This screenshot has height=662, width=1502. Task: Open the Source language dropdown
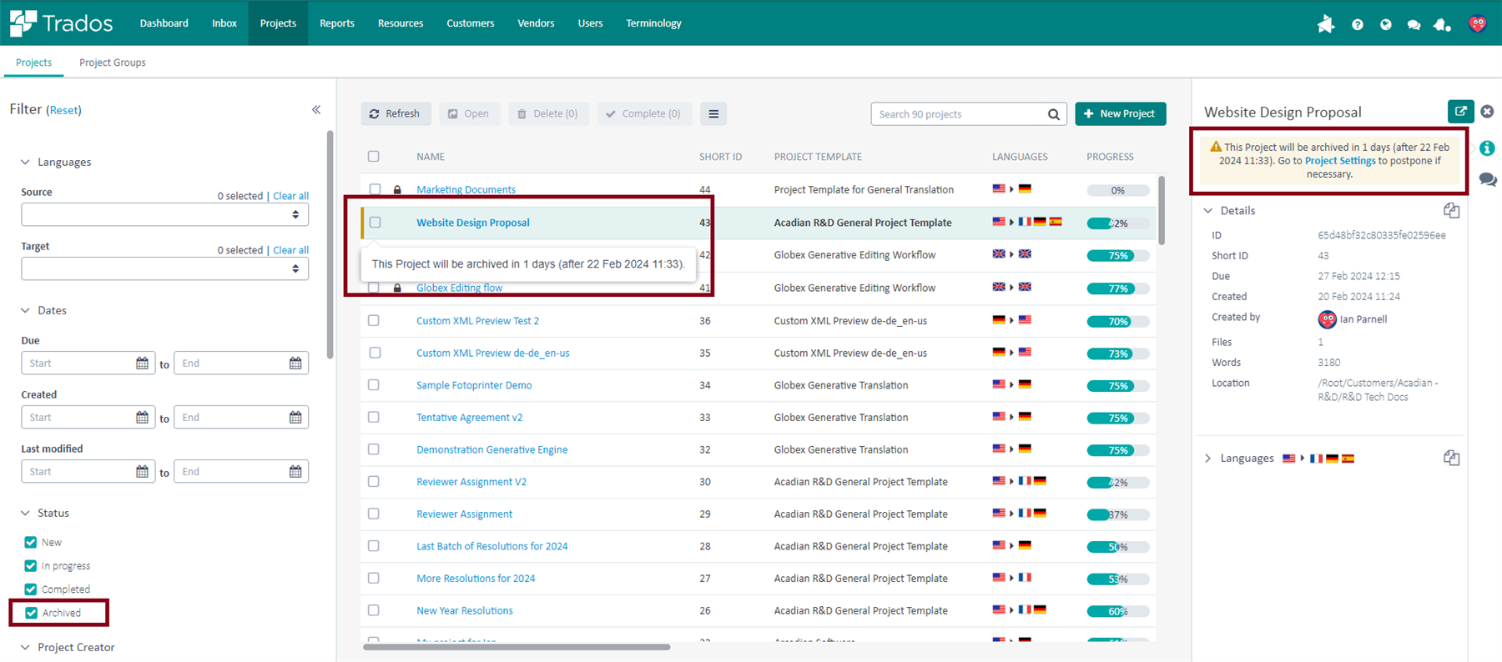[x=164, y=214]
